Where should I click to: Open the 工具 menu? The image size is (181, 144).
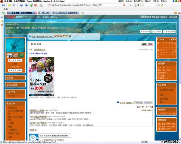pos(156,1)
